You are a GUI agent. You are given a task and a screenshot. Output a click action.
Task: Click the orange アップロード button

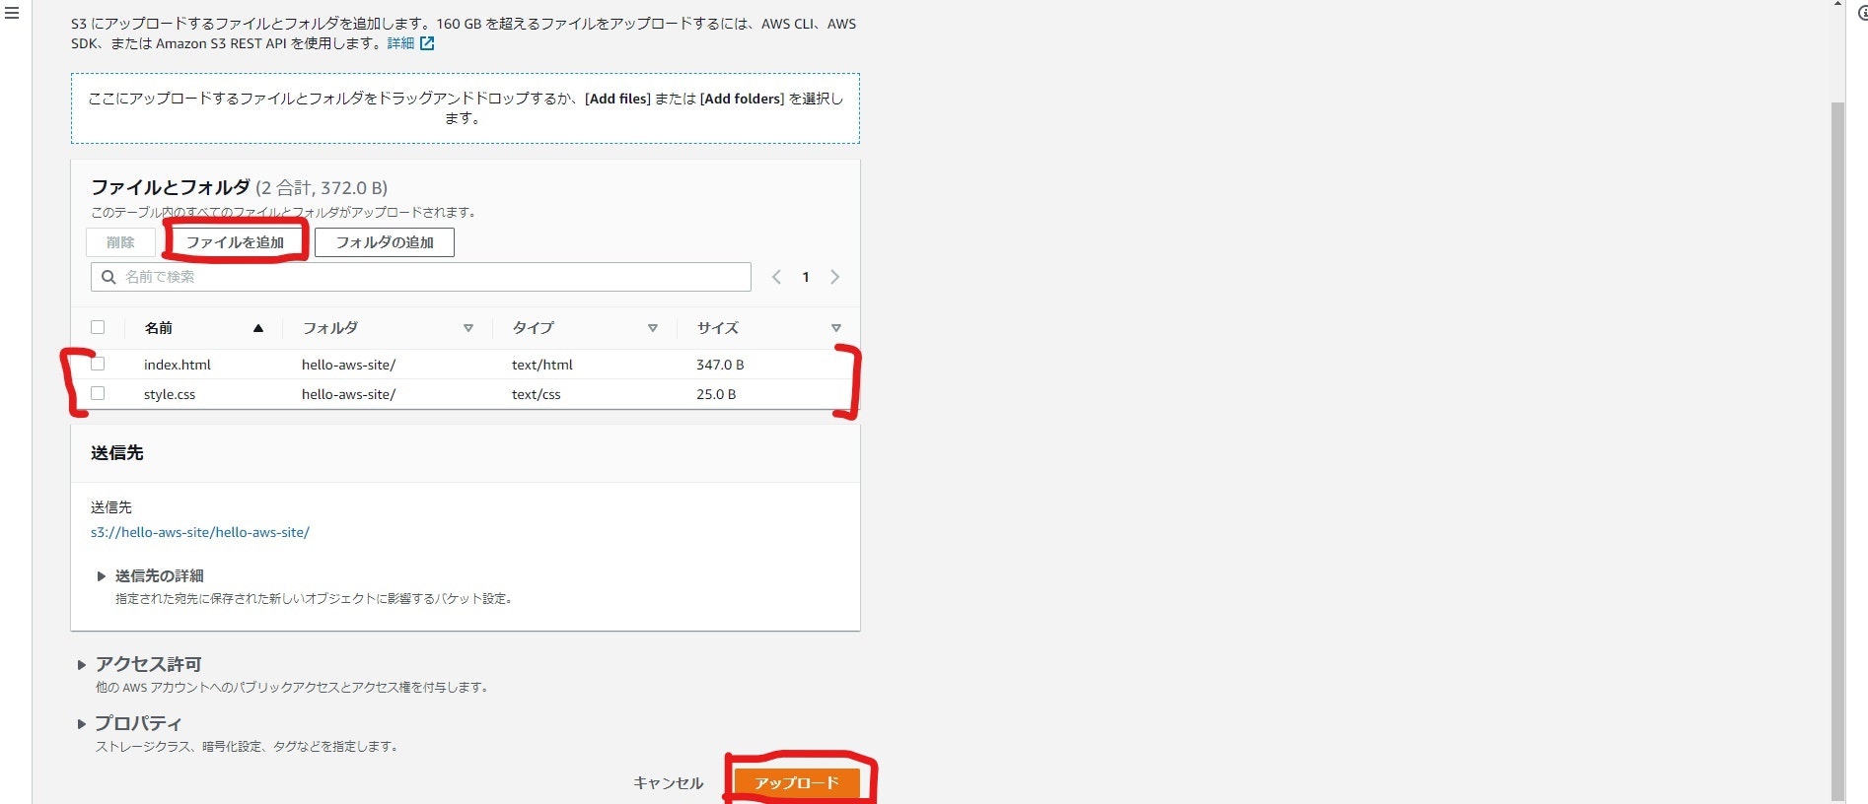(797, 783)
